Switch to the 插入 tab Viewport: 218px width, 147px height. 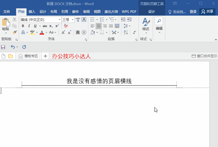click(x=32, y=12)
